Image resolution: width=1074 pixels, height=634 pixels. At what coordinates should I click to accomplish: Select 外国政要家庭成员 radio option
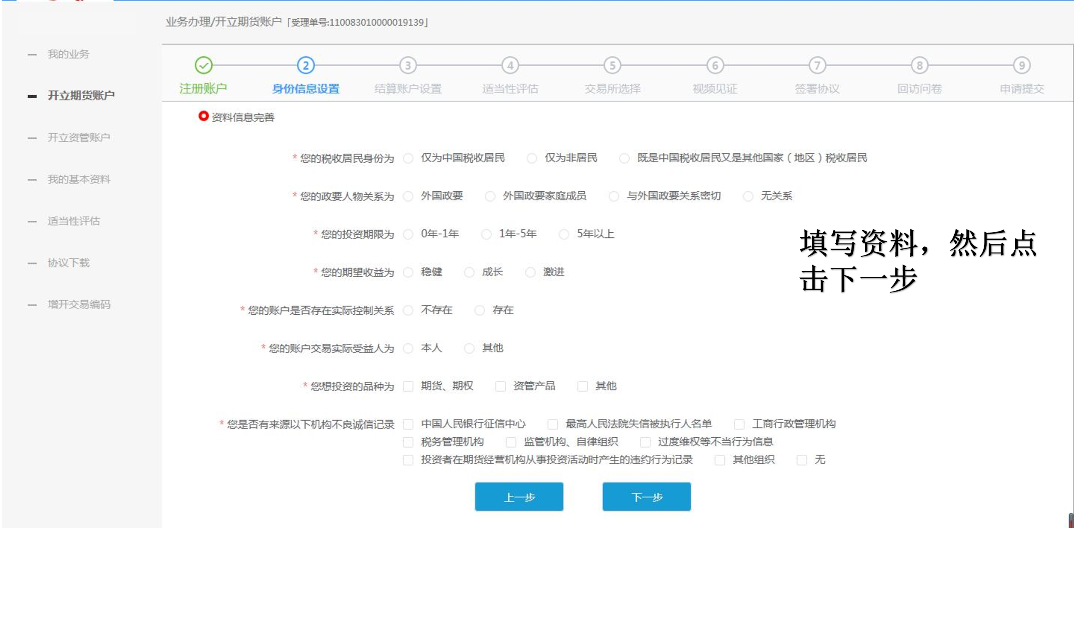[490, 197]
